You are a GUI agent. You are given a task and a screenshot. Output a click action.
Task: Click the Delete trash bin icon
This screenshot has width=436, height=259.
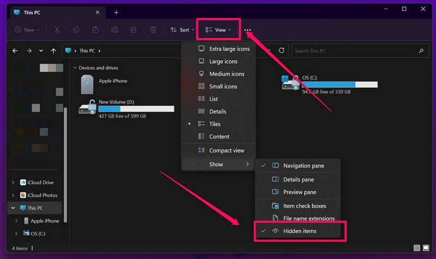(x=153, y=30)
